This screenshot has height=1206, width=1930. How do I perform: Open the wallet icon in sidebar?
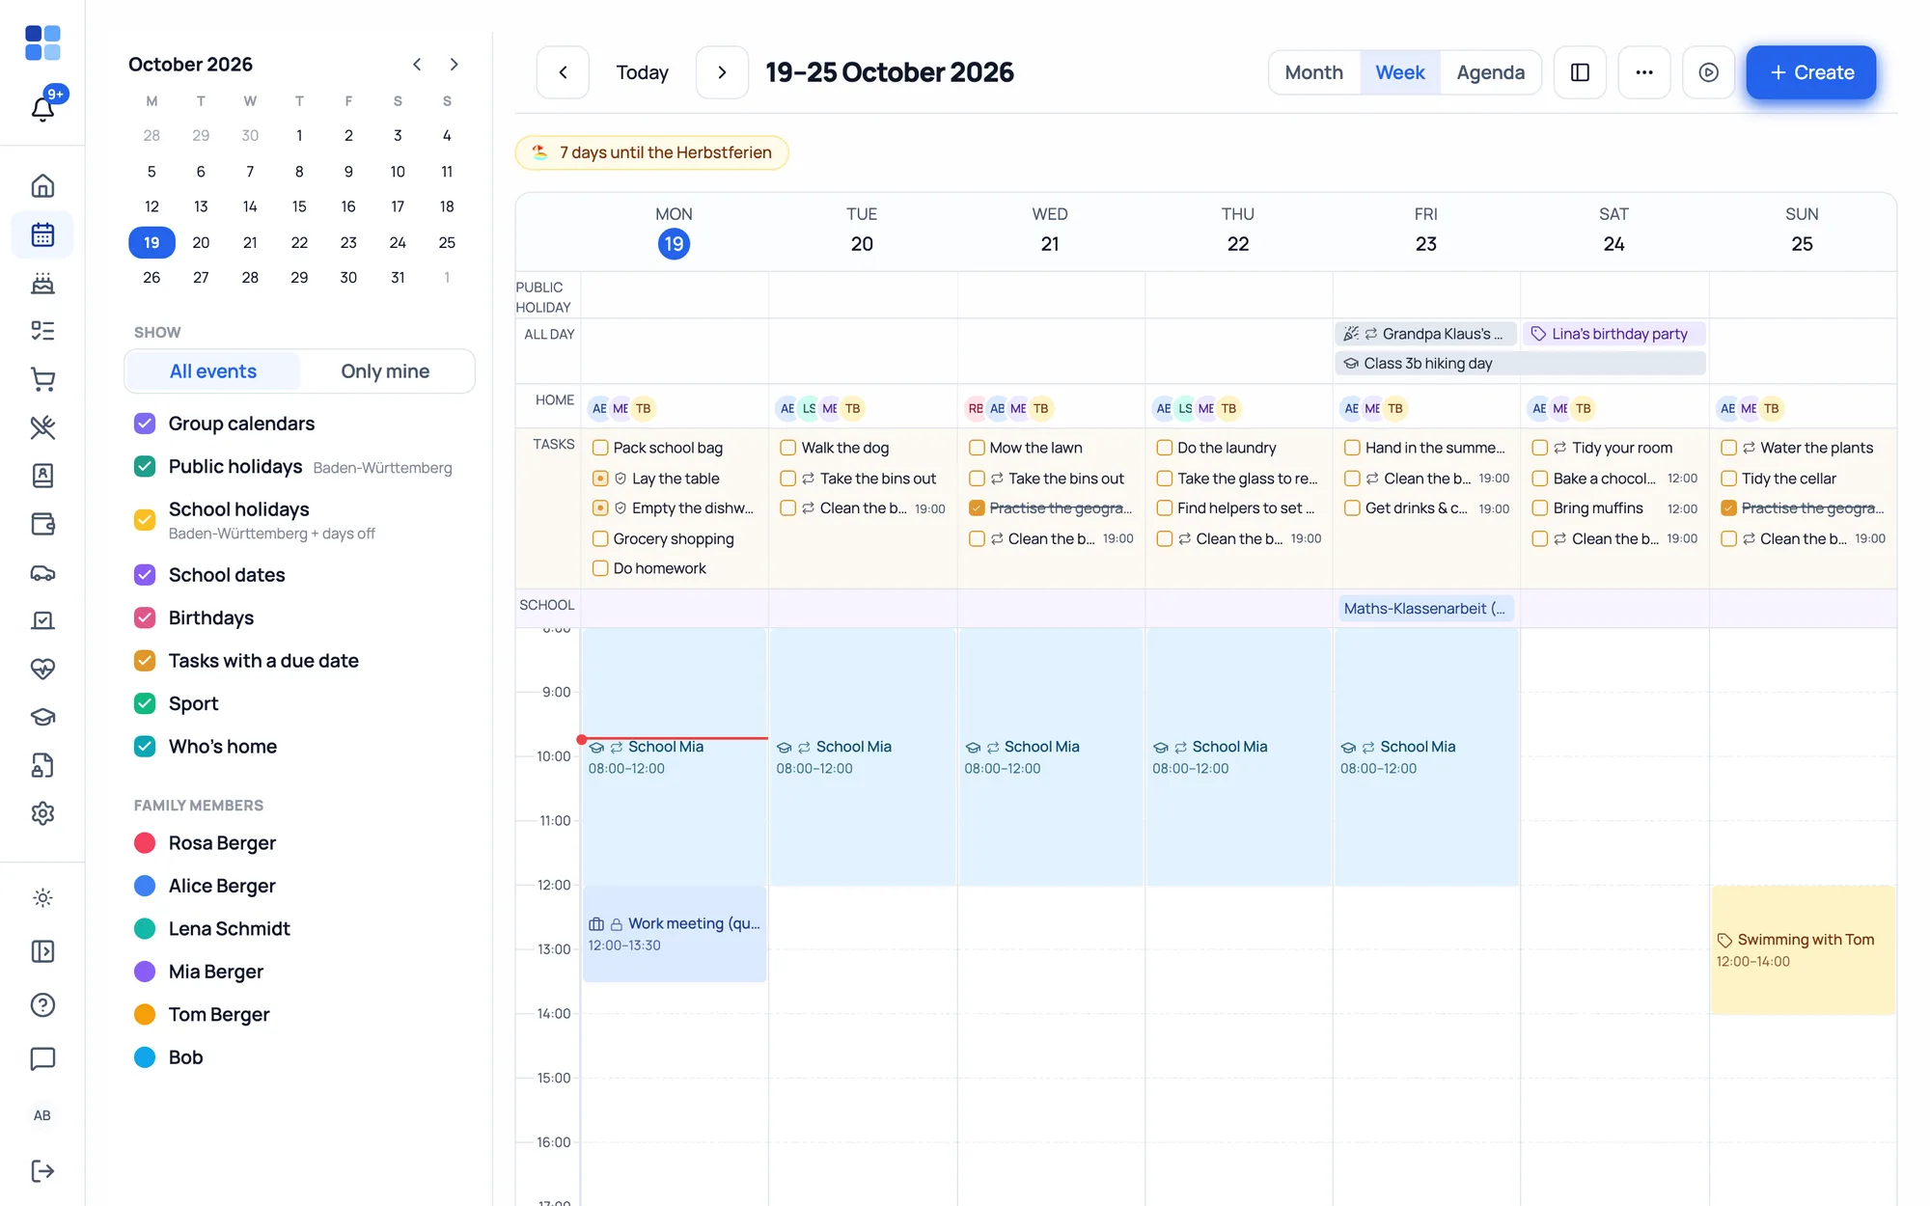point(42,524)
